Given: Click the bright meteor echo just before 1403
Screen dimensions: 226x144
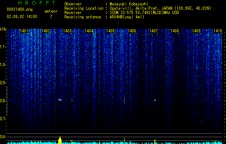Looking at the screenshot, I should (x=60, y=100).
